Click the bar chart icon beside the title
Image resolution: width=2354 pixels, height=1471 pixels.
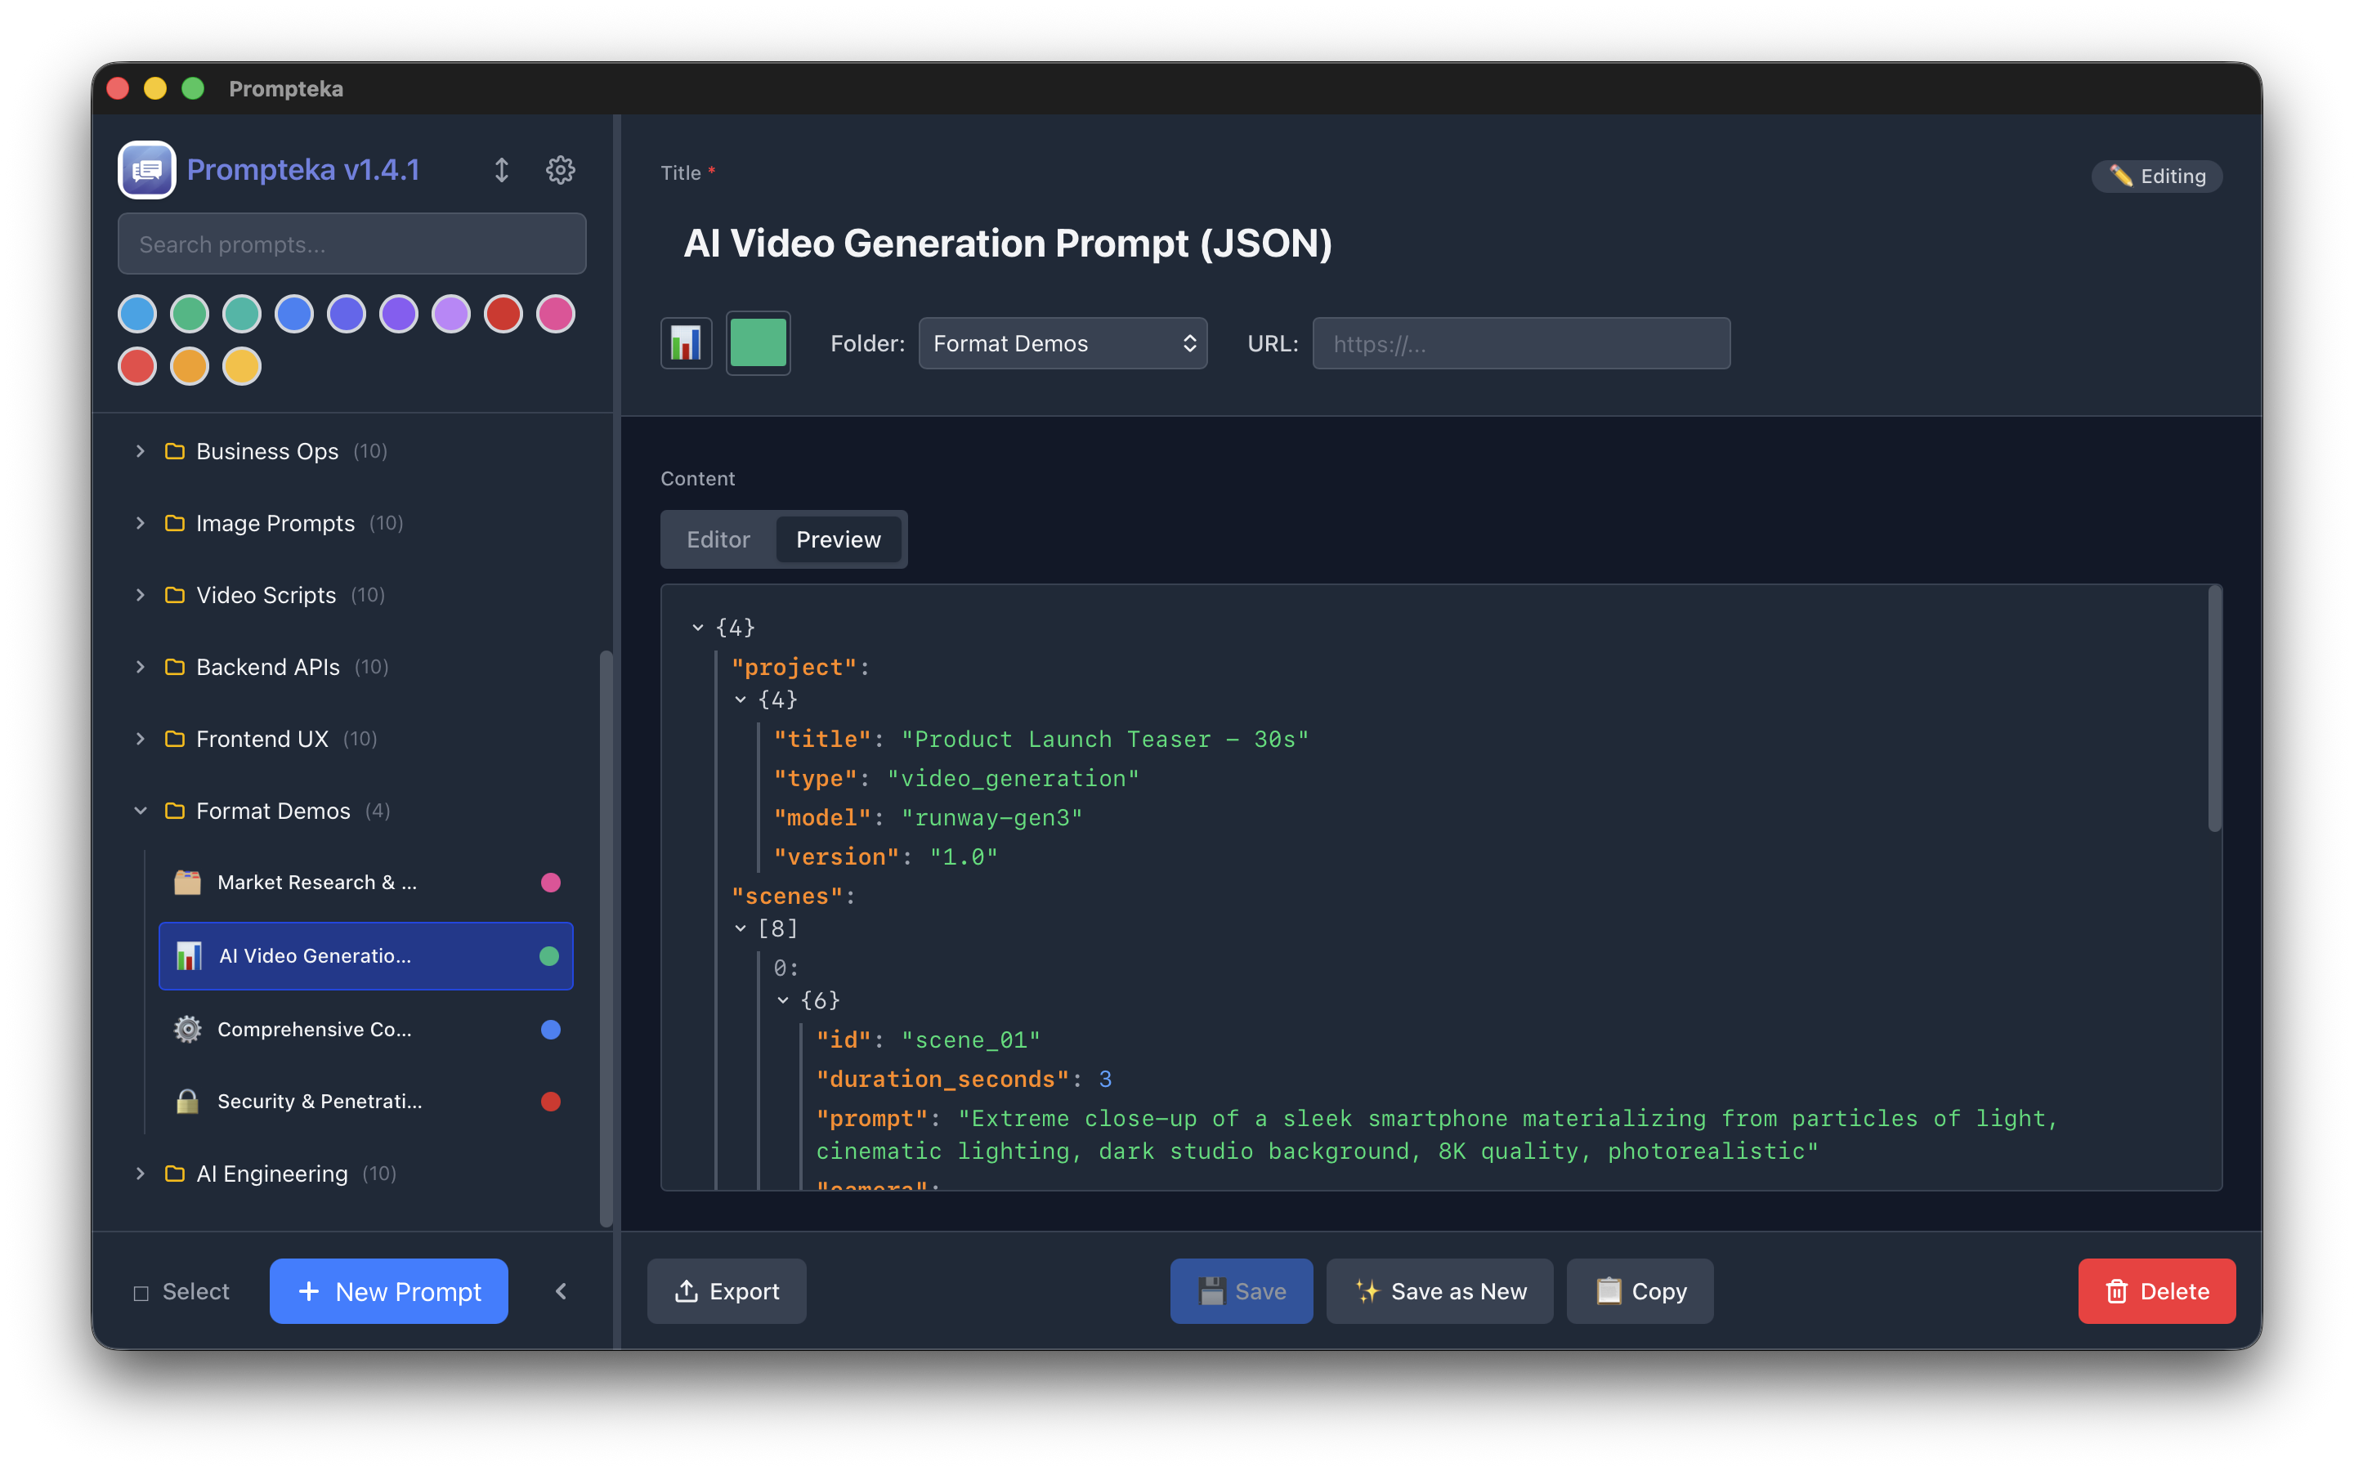point(686,342)
